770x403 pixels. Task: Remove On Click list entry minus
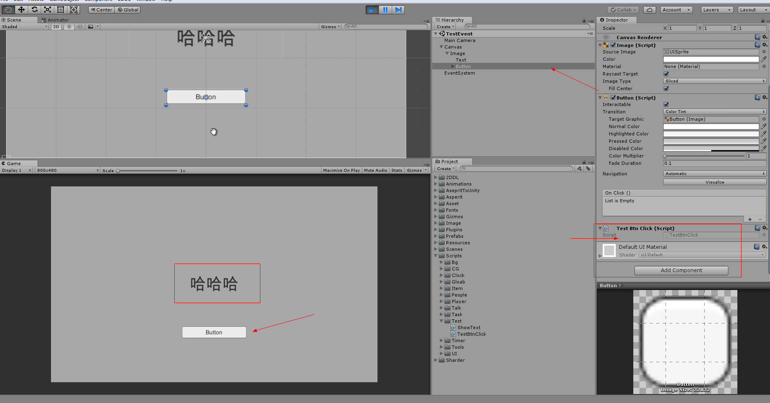coord(760,219)
